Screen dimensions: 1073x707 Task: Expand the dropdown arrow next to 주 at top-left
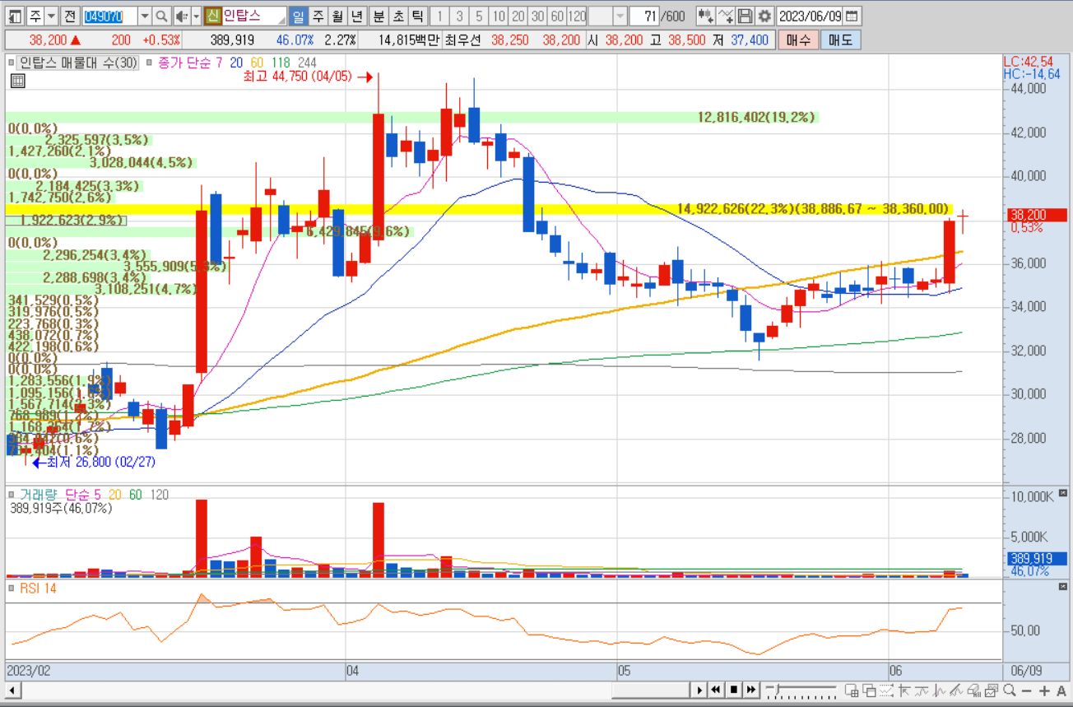click(x=51, y=16)
